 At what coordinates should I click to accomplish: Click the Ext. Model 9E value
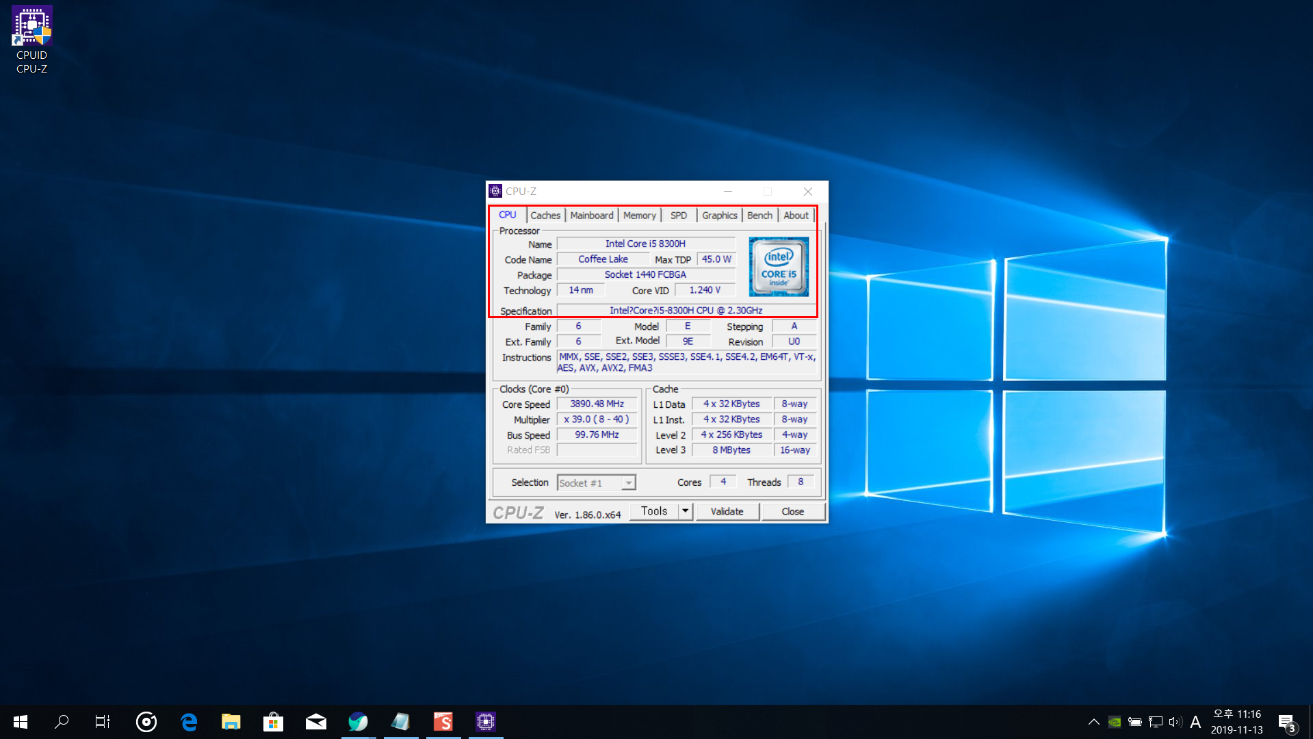tap(688, 341)
